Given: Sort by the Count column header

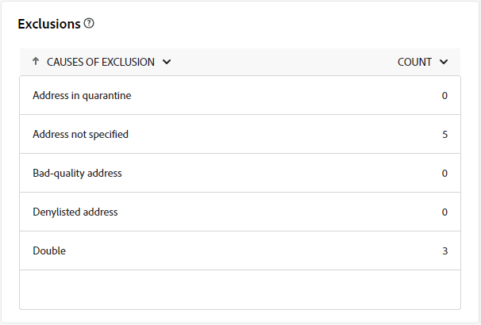Looking at the screenshot, I should point(414,62).
